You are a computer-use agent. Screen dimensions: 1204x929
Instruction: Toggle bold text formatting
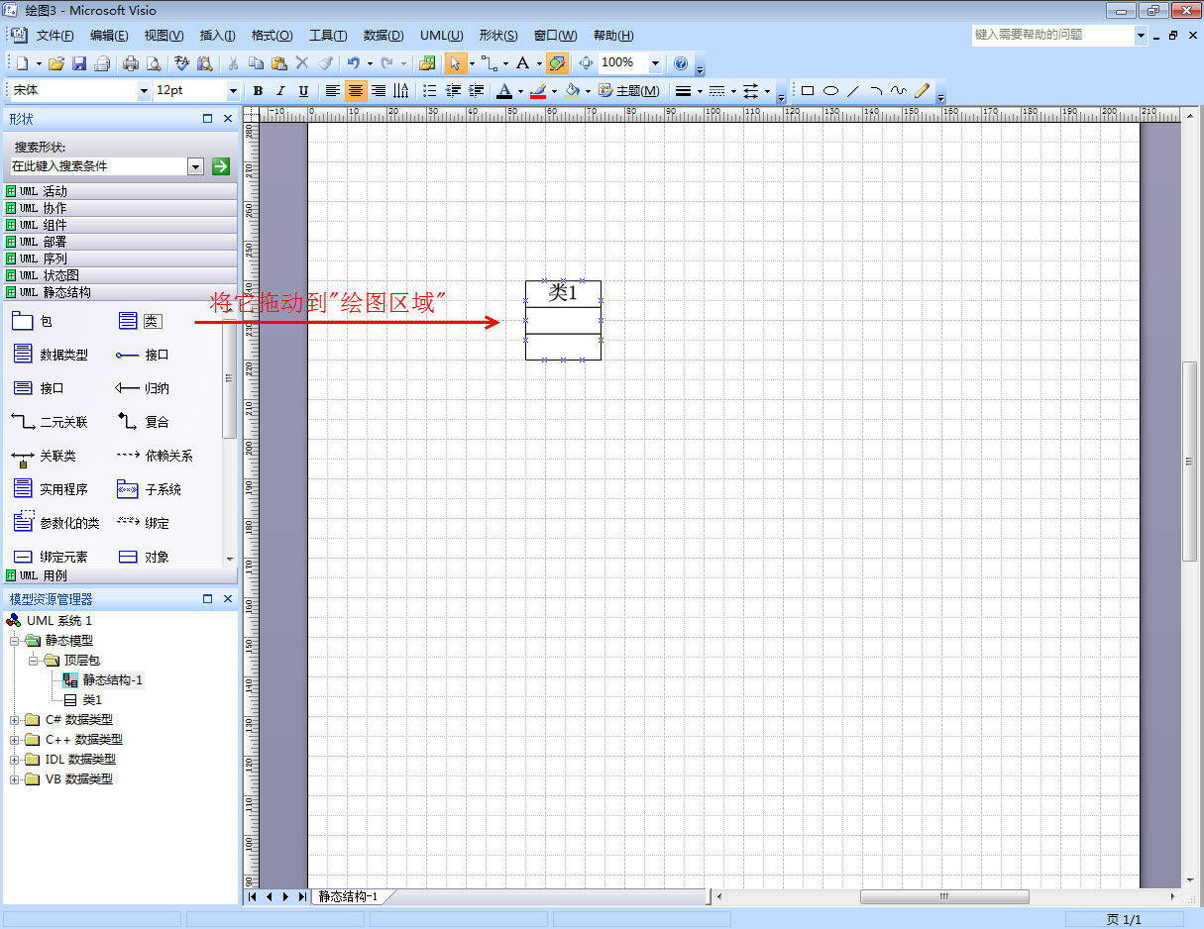(x=258, y=91)
